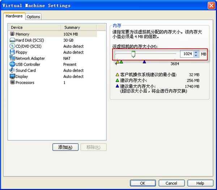217x190 pixels.
Task: Click the memory size slider thumb
Action: (x=133, y=54)
